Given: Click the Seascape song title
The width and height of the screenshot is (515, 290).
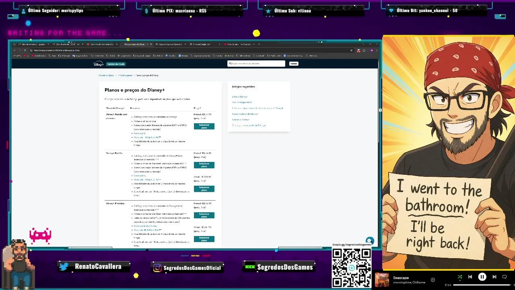Looking at the screenshot, I should [401, 278].
